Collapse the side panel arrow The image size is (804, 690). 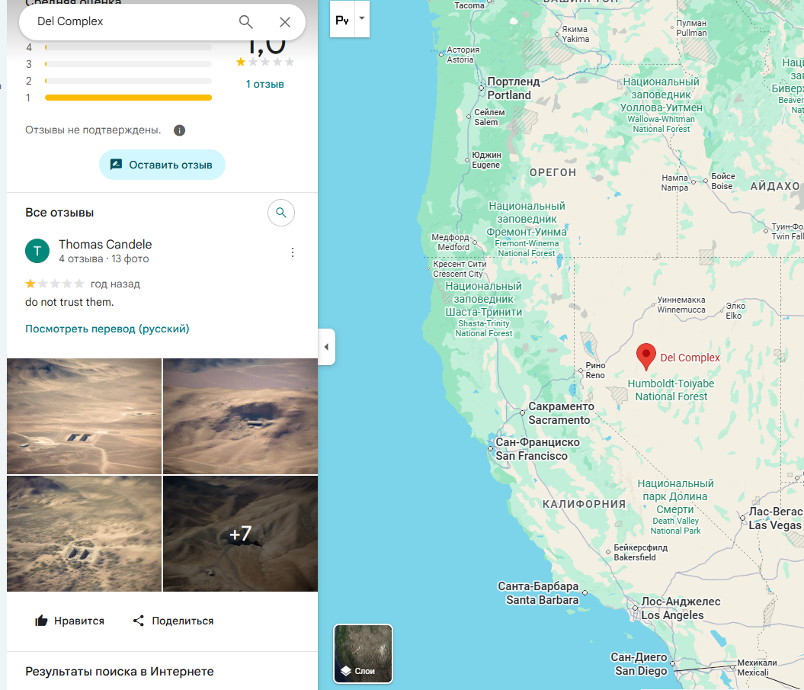pyautogui.click(x=327, y=347)
